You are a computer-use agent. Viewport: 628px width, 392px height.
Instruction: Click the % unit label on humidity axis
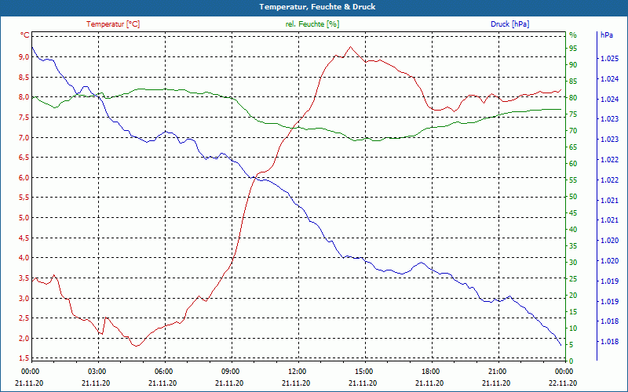(573, 35)
